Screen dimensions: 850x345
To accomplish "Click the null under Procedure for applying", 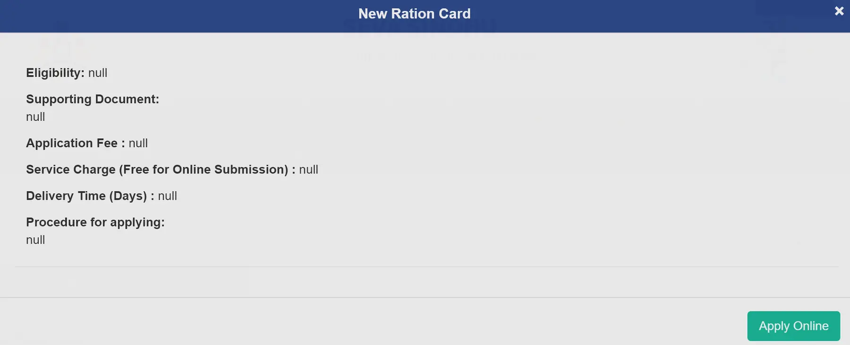I will 35,240.
